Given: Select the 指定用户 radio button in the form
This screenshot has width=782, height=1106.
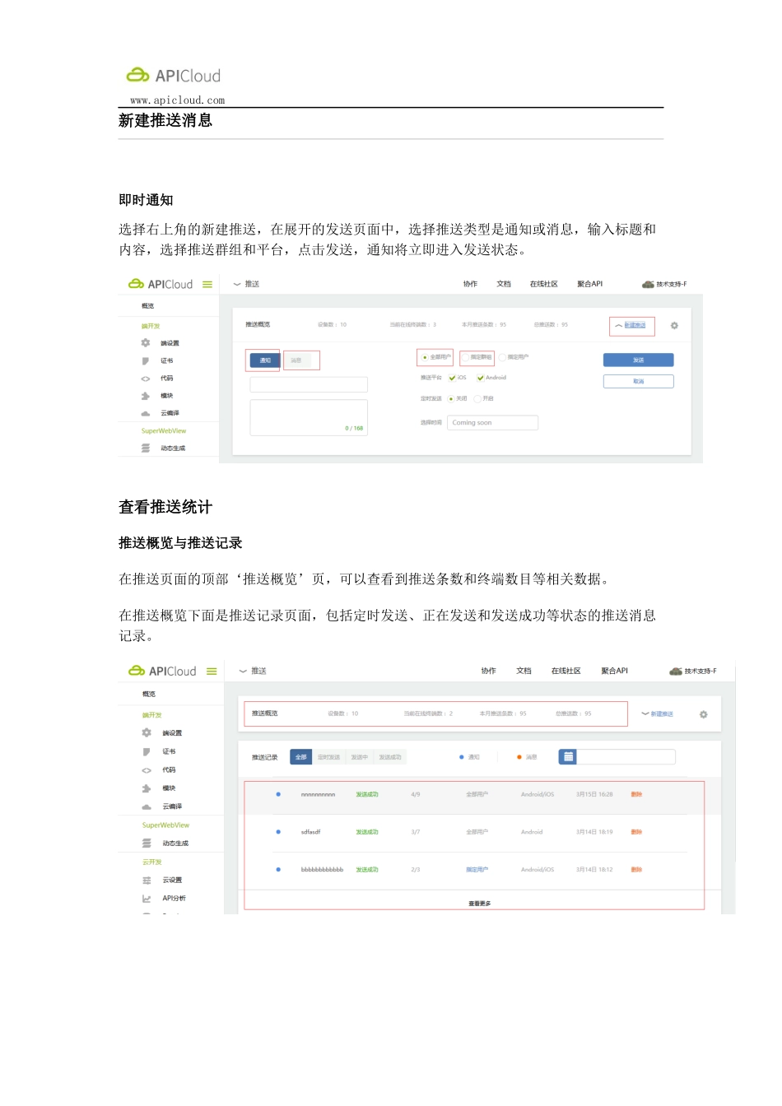Looking at the screenshot, I should (503, 358).
